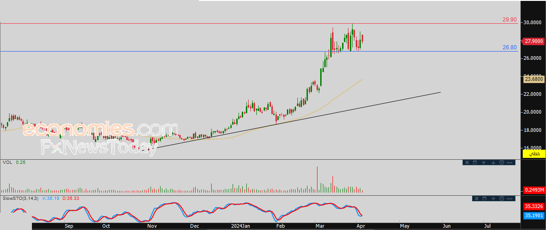The height and width of the screenshot is (230, 546).
Task: Click the Nov label on time axis
Action: 152,226
